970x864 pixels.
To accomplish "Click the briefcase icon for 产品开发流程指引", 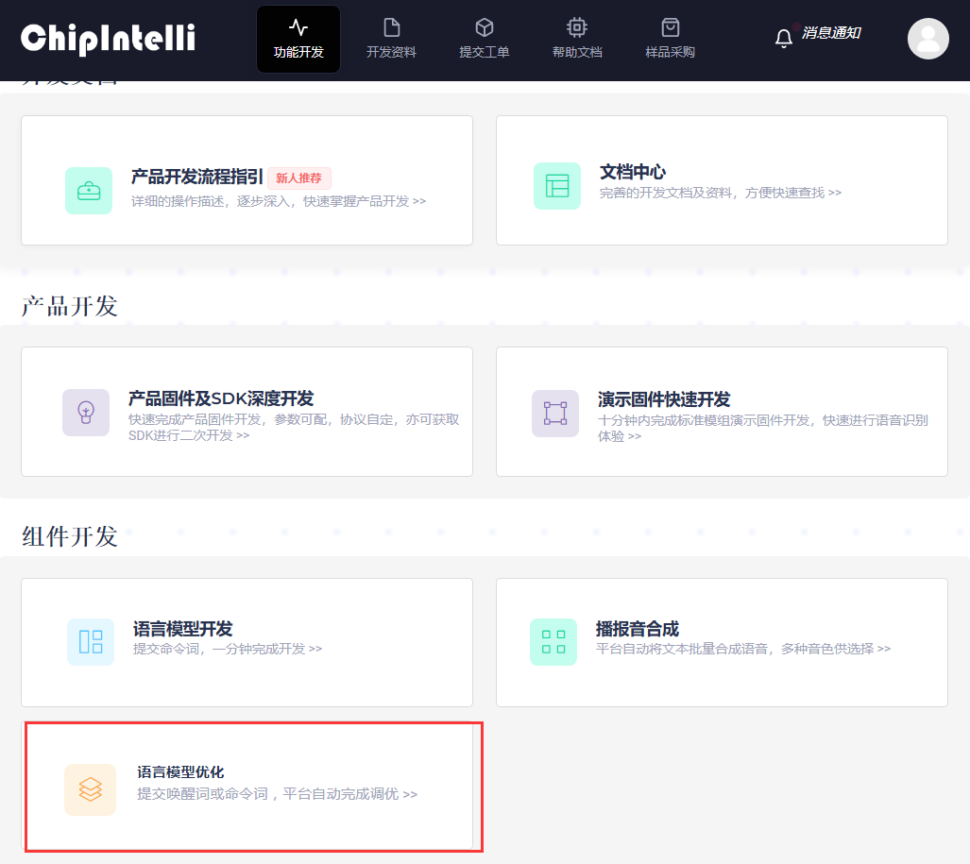I will [89, 191].
